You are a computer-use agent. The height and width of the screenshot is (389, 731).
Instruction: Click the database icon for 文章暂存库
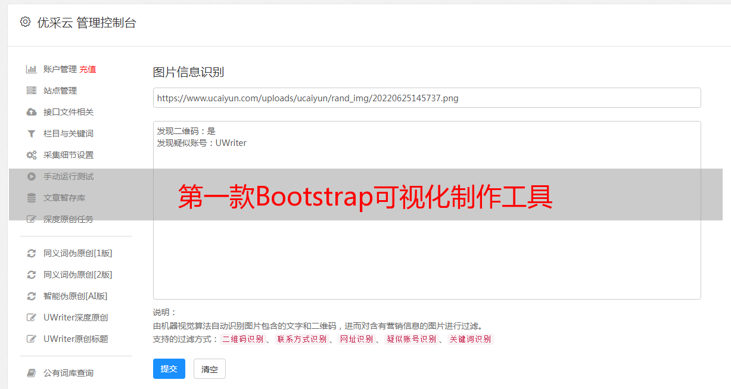point(32,198)
